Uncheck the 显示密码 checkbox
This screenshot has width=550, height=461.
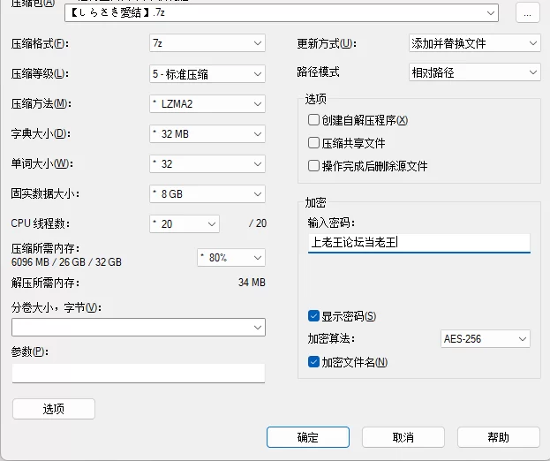(x=313, y=316)
